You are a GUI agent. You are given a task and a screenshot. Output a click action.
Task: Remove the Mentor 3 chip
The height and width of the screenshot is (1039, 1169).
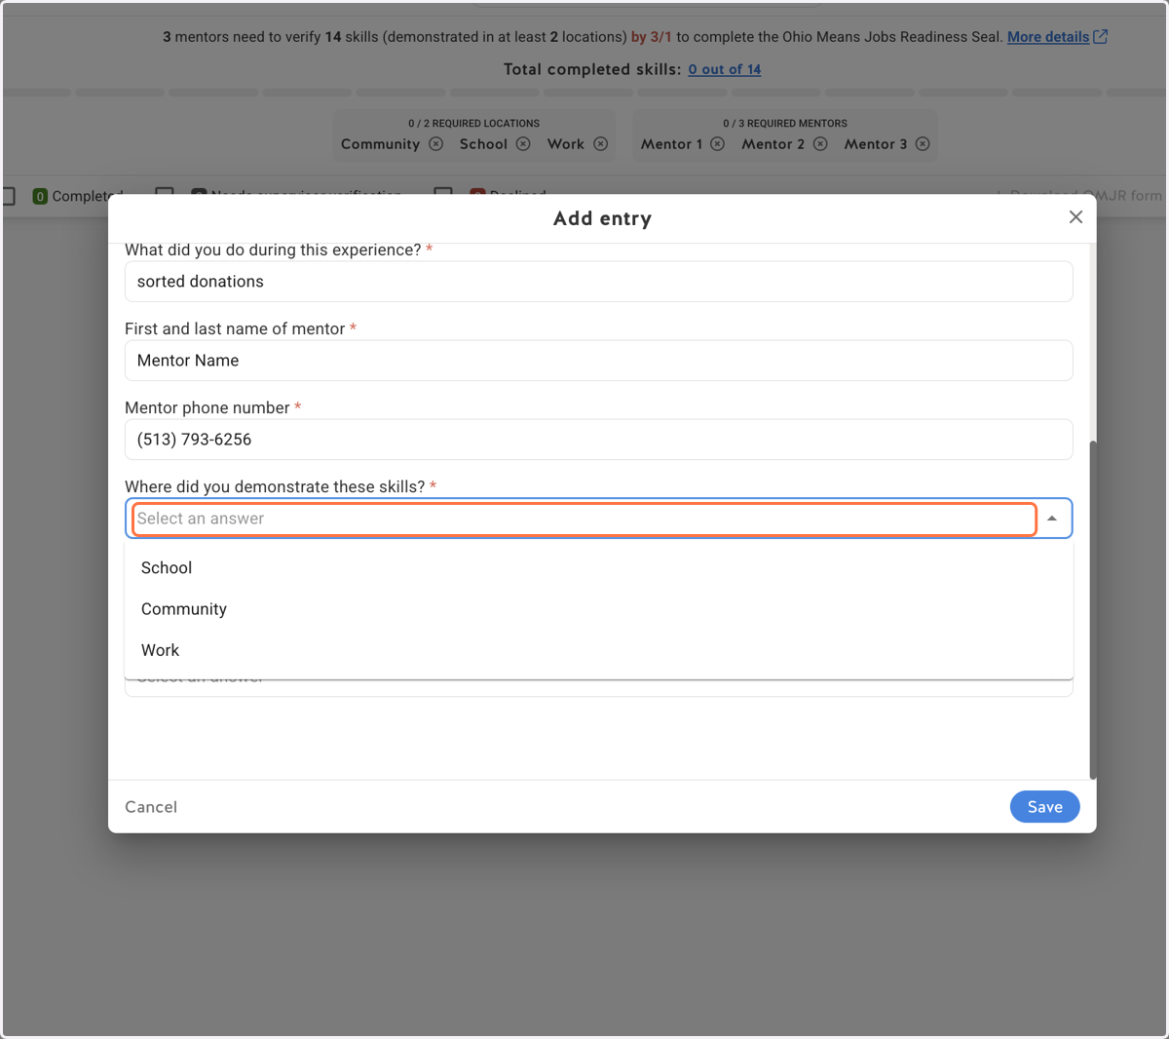923,144
